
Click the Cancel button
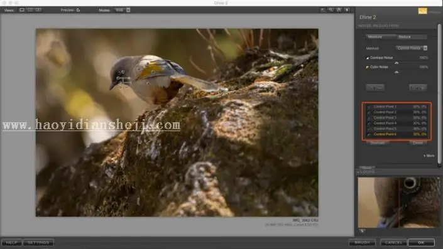[393, 243]
